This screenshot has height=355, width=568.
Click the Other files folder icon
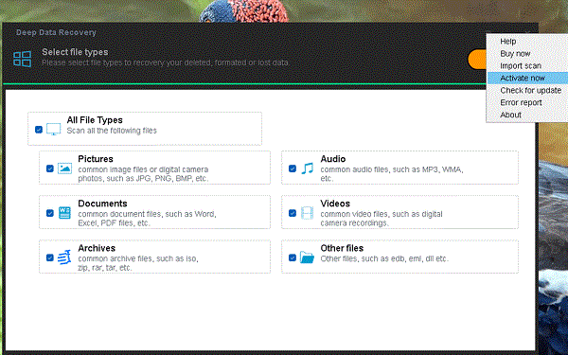coord(307,257)
